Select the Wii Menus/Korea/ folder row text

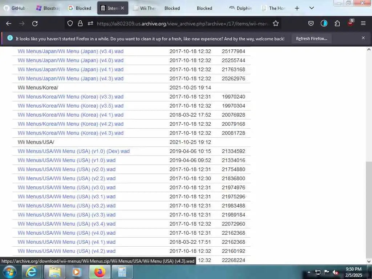coord(38,88)
